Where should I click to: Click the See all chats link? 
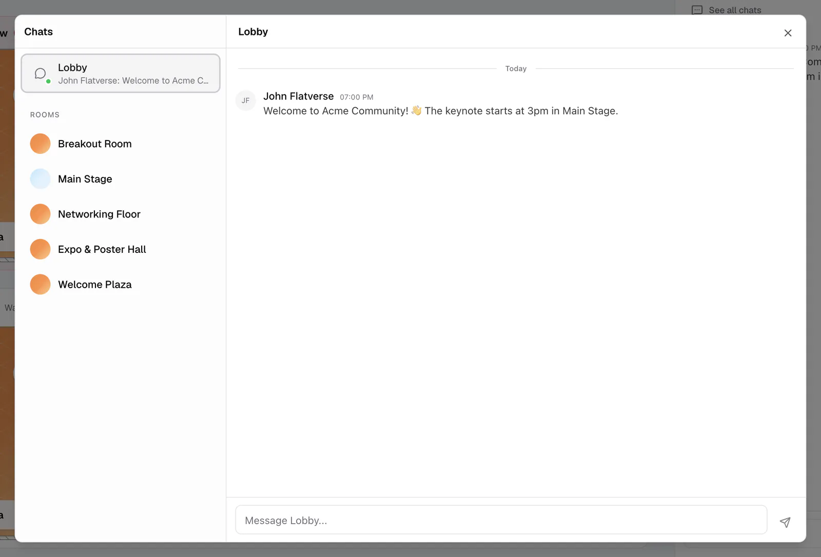coord(735,10)
